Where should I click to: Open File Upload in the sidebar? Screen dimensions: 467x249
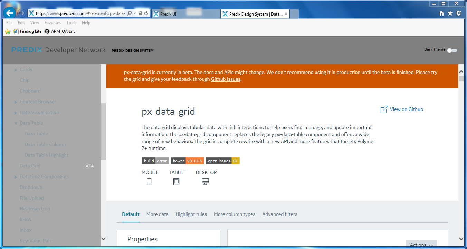coord(32,198)
